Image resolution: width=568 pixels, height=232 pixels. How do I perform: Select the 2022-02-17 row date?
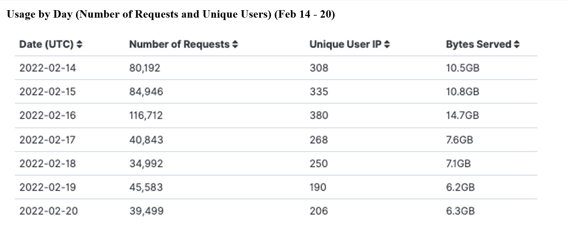pos(47,140)
